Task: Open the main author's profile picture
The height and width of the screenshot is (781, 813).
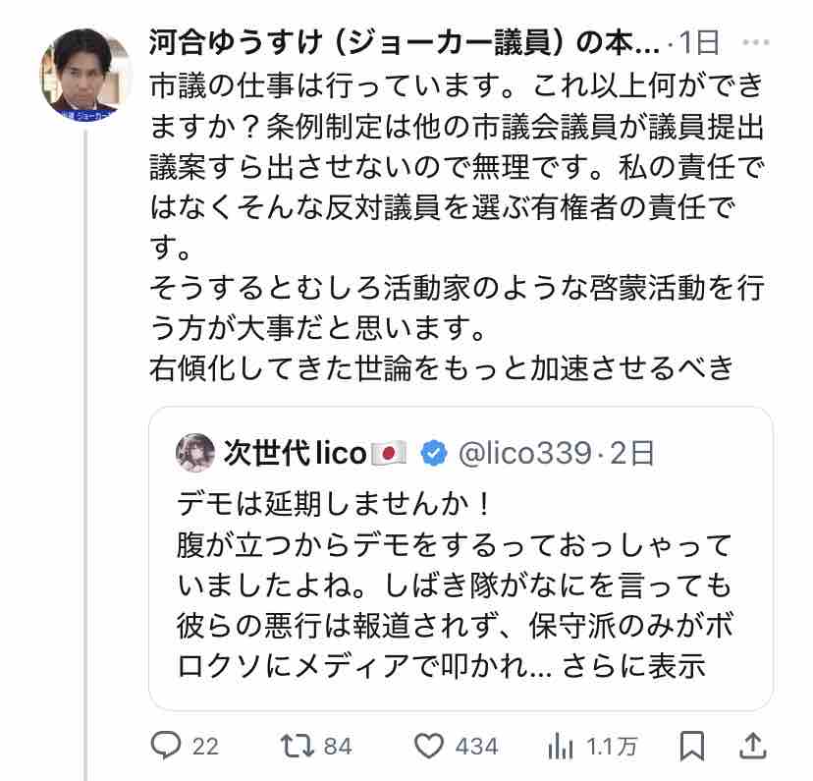Action: tap(84, 75)
